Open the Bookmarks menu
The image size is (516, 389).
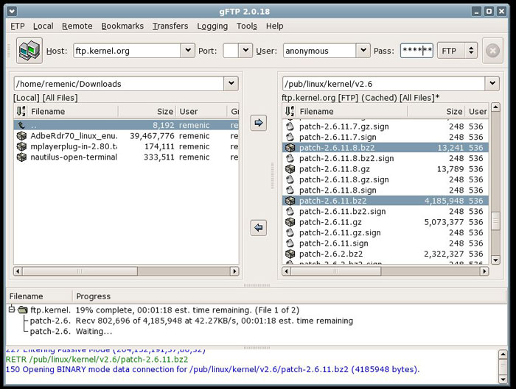(122, 26)
